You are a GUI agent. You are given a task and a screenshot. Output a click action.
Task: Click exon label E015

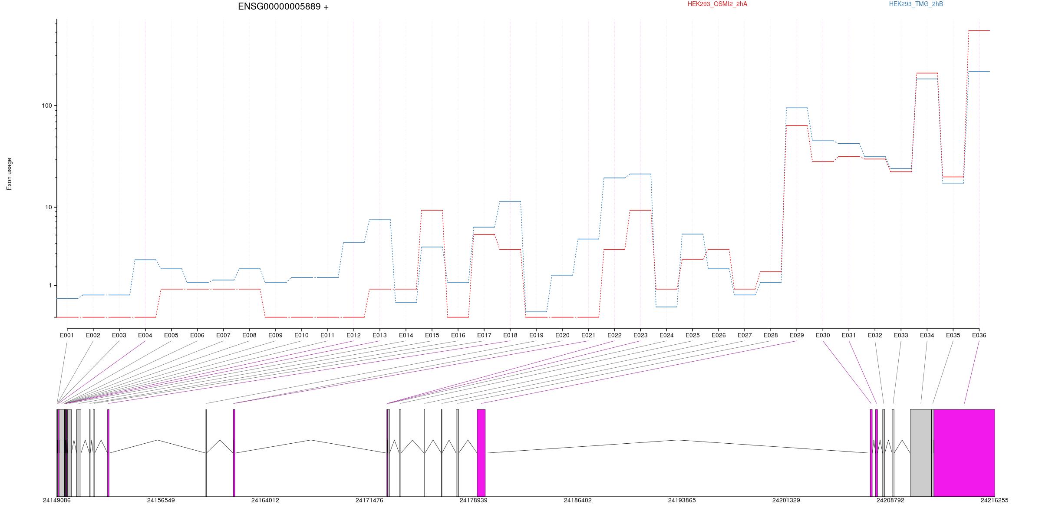click(x=432, y=335)
